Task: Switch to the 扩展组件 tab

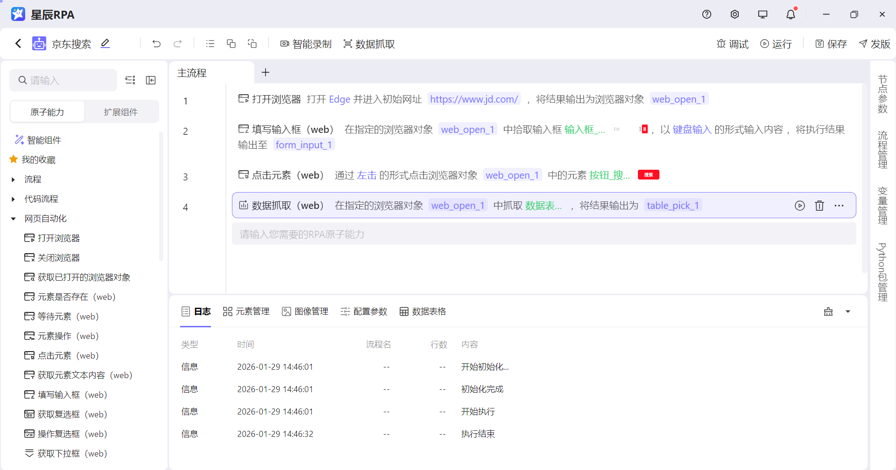Action: point(121,111)
